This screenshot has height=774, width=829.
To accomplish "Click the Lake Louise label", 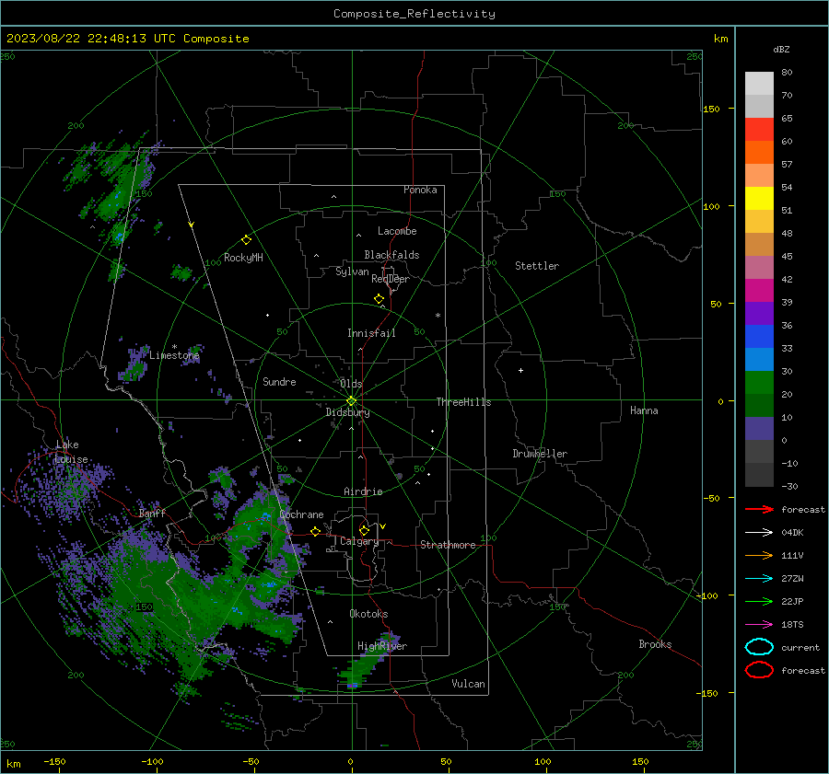I will click(x=71, y=452).
